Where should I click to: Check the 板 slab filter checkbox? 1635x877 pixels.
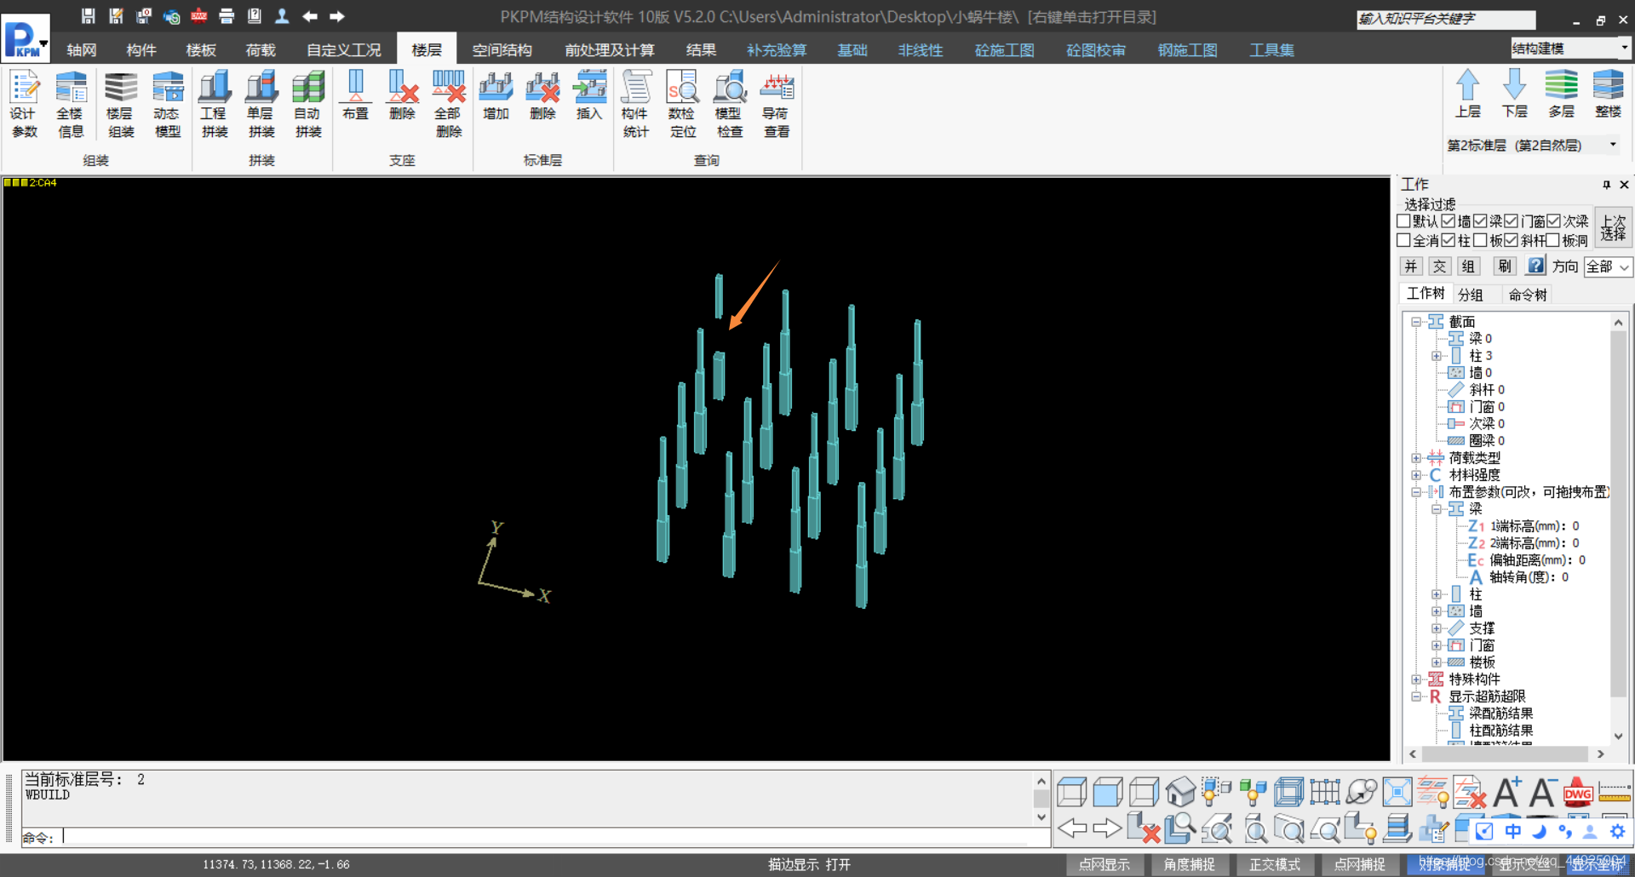pyautogui.click(x=1480, y=240)
